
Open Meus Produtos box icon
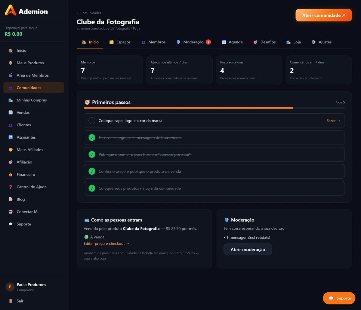11,63
